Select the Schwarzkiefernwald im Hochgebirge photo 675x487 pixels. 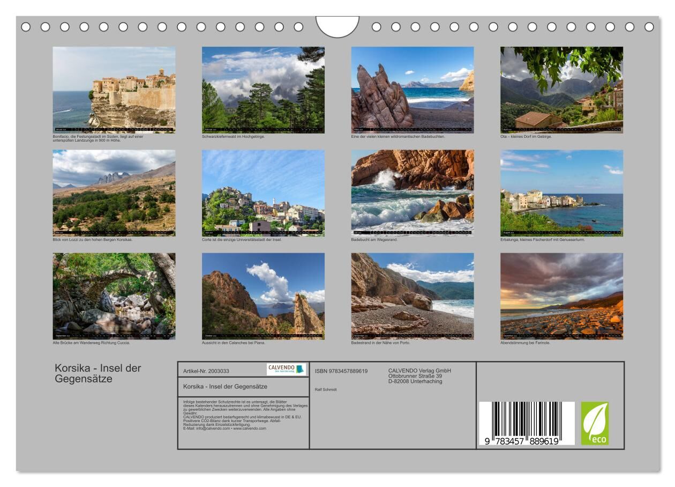pyautogui.click(x=263, y=89)
